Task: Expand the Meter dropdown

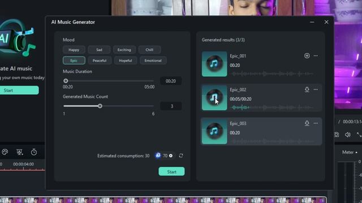Action: pos(350,152)
